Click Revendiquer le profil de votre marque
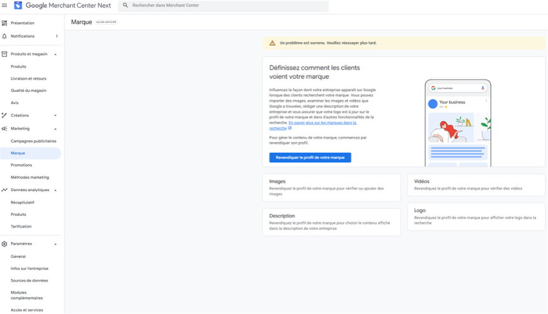Image resolution: width=548 pixels, height=314 pixels. click(310, 157)
